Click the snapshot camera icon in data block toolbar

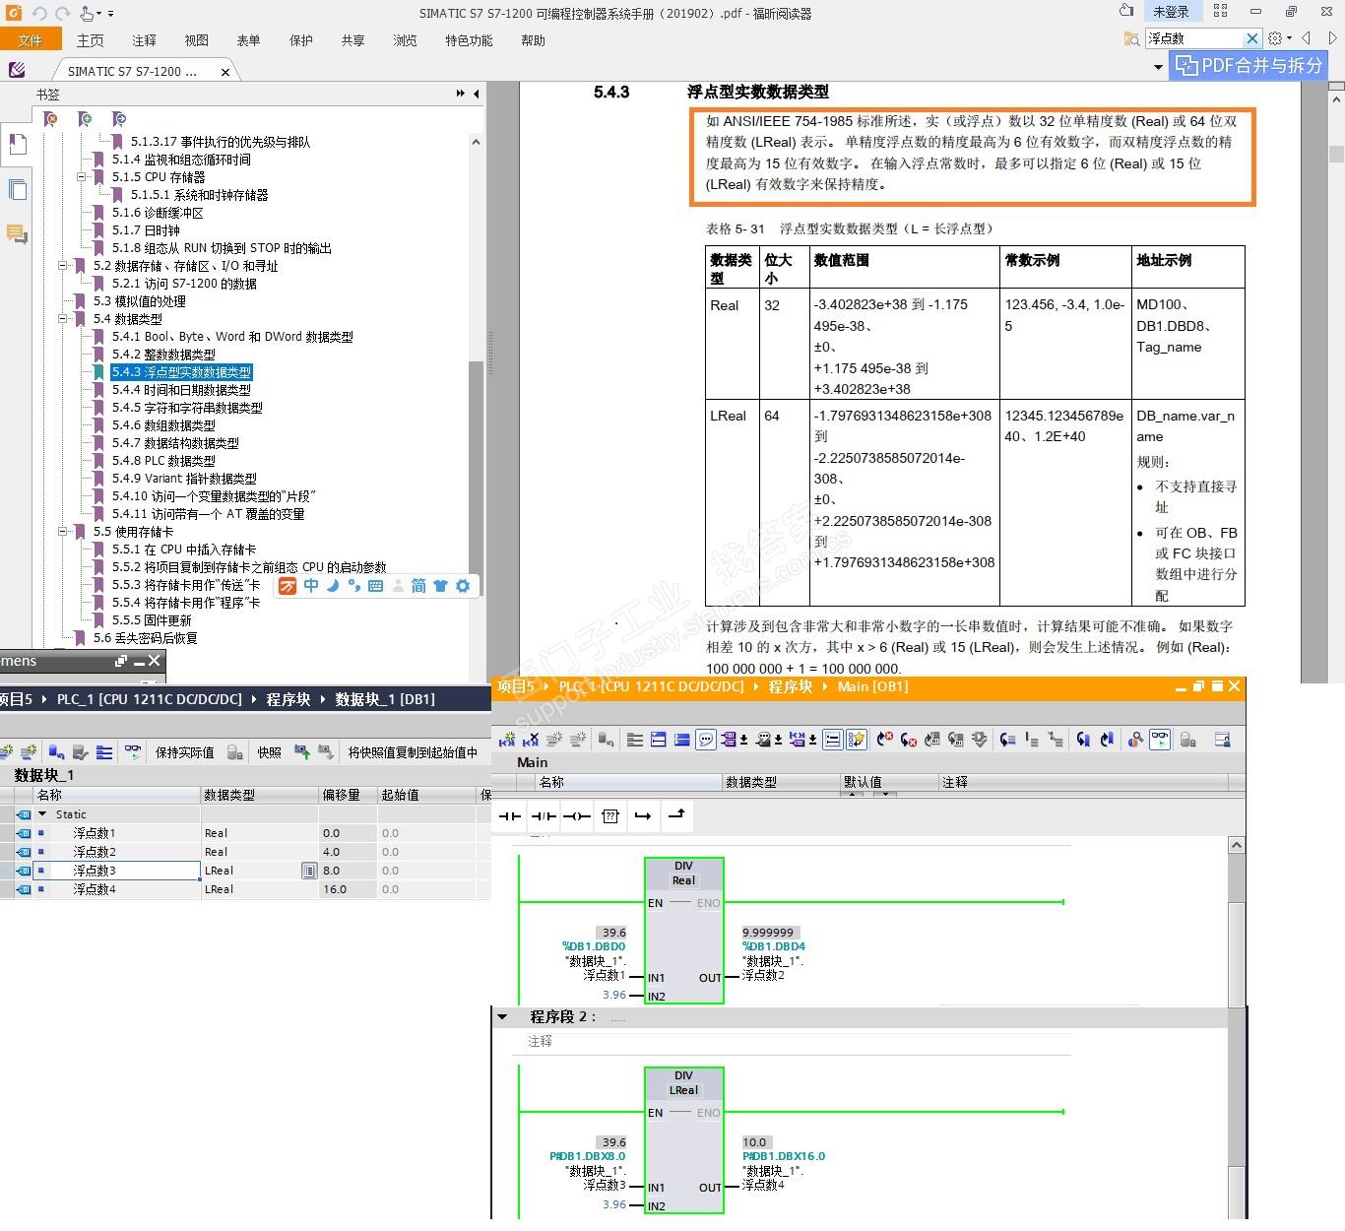tap(302, 752)
